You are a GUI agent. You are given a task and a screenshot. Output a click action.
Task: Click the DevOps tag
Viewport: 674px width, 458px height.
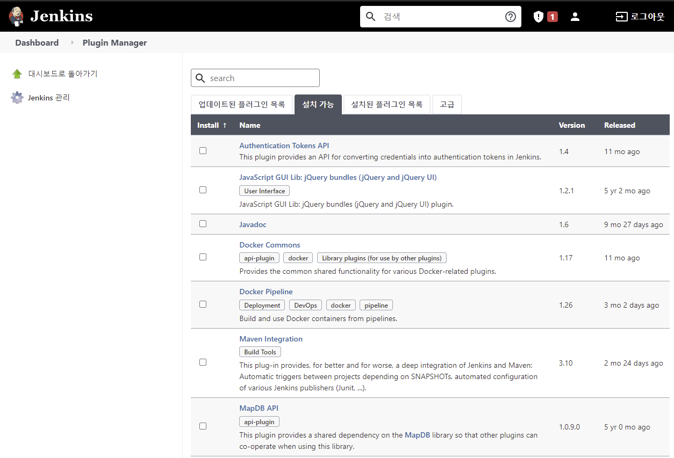[306, 305]
